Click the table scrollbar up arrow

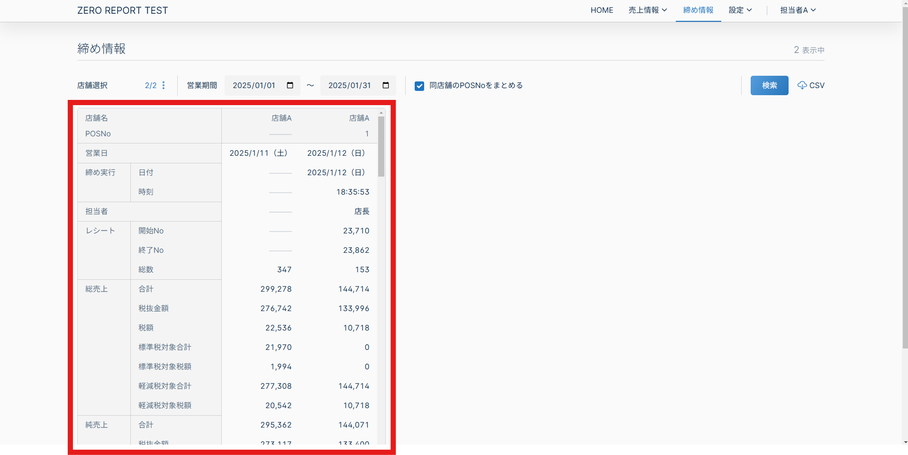(x=381, y=113)
